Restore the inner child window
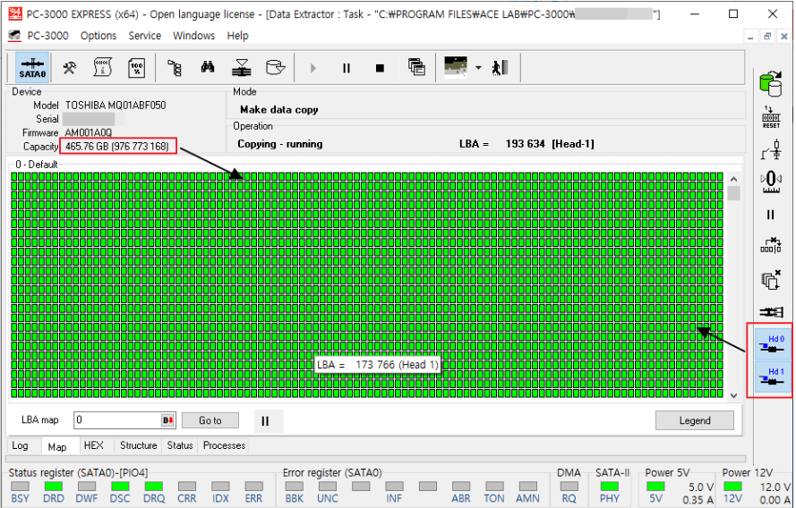796x508 pixels. tap(767, 36)
